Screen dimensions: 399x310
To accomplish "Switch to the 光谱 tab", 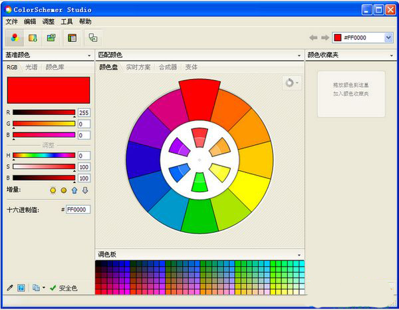I will tap(31, 67).
